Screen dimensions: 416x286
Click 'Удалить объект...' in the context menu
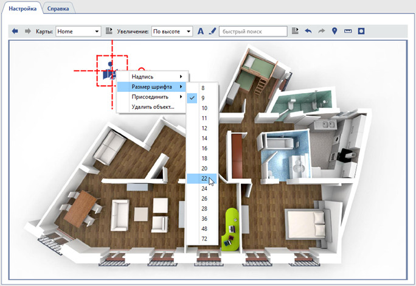pyautogui.click(x=153, y=107)
